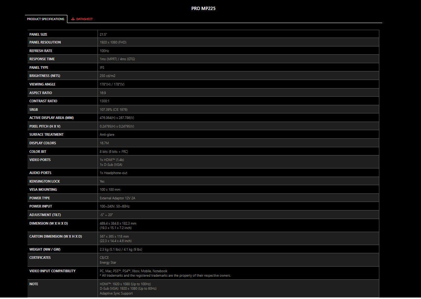Image resolution: width=421 pixels, height=299 pixels.
Task: Select the Contrast Ratio label
Action: coord(43,101)
